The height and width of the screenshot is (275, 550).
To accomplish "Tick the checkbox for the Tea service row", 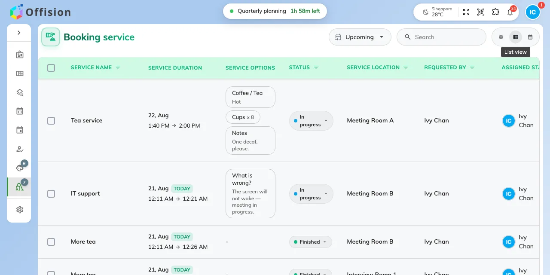I will point(51,121).
